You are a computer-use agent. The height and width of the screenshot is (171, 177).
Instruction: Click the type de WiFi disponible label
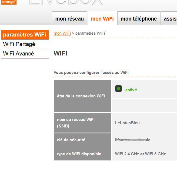click(x=79, y=154)
